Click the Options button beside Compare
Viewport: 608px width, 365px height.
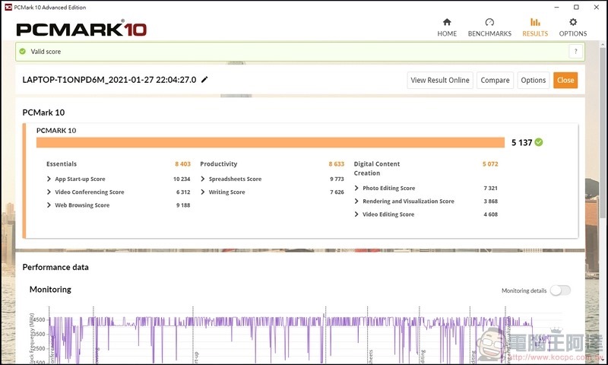click(534, 81)
